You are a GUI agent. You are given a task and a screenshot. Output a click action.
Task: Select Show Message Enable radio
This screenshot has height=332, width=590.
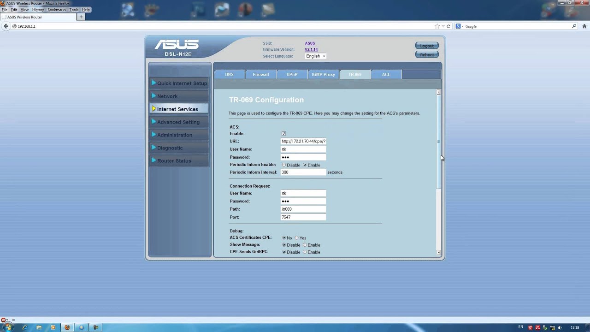click(305, 245)
